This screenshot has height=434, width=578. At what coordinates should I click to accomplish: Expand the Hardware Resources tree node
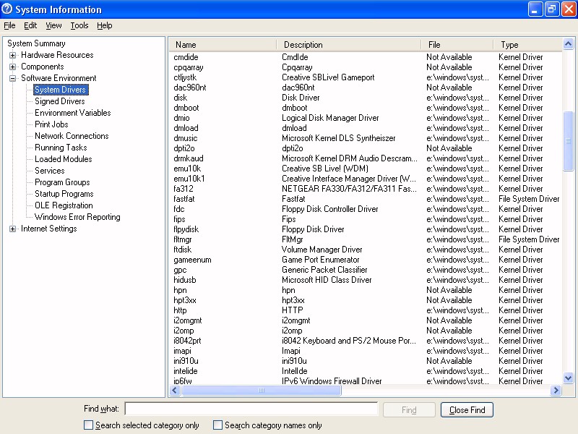pos(13,55)
